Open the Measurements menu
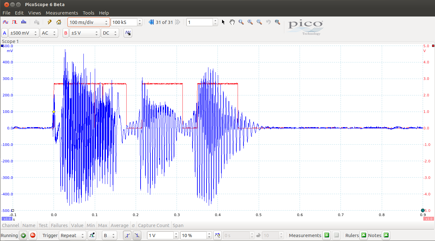 tap(62, 13)
